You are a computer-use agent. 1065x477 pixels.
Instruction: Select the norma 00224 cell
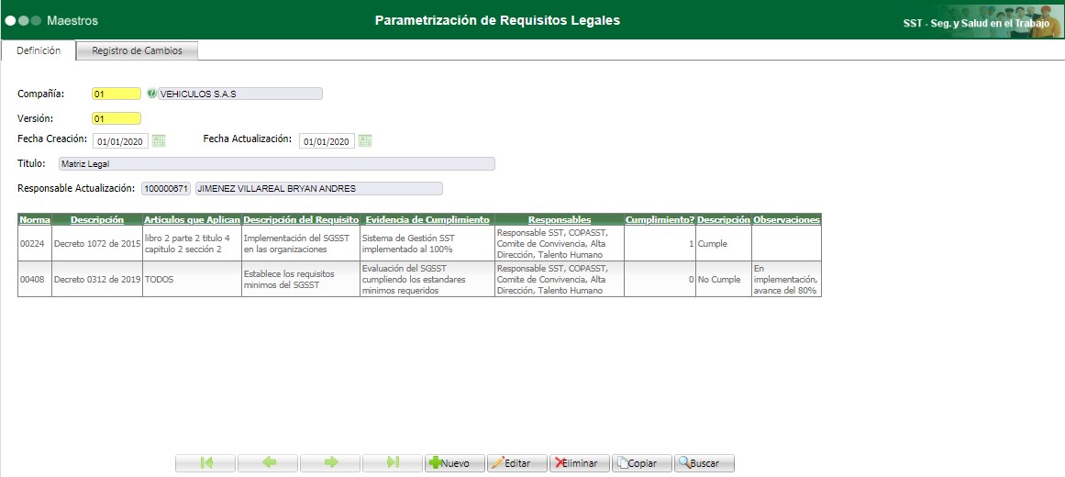click(x=35, y=243)
